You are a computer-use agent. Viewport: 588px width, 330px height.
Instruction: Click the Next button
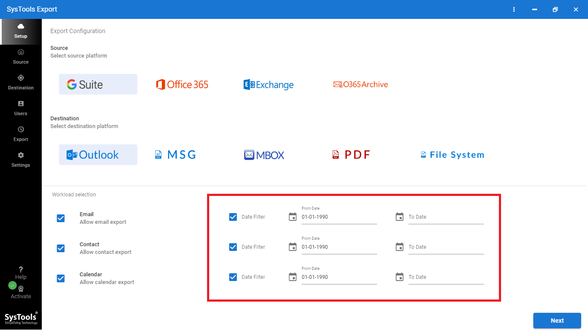pyautogui.click(x=557, y=321)
